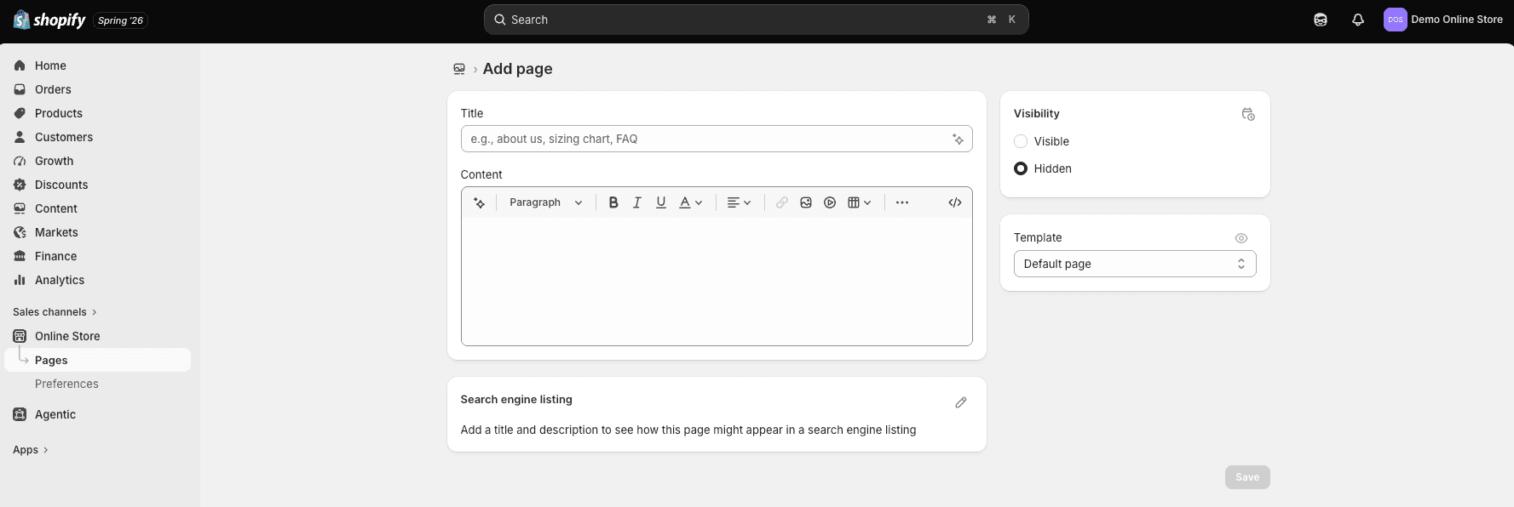Open the text alignment dropdown
Image resolution: width=1514 pixels, height=507 pixels.
739,202
